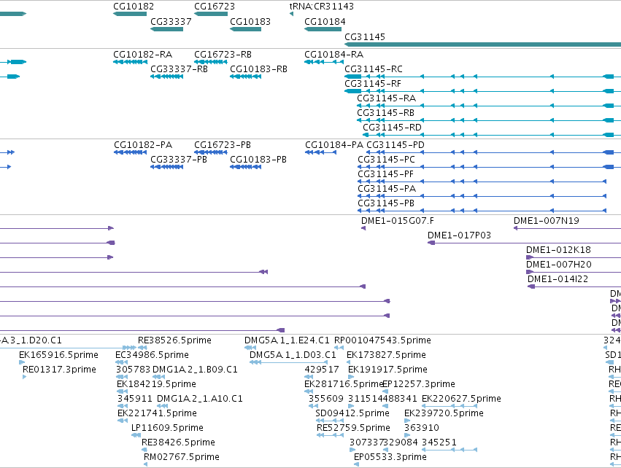Select the CG10183-PB protein label
621x468 pixels.
(258, 160)
